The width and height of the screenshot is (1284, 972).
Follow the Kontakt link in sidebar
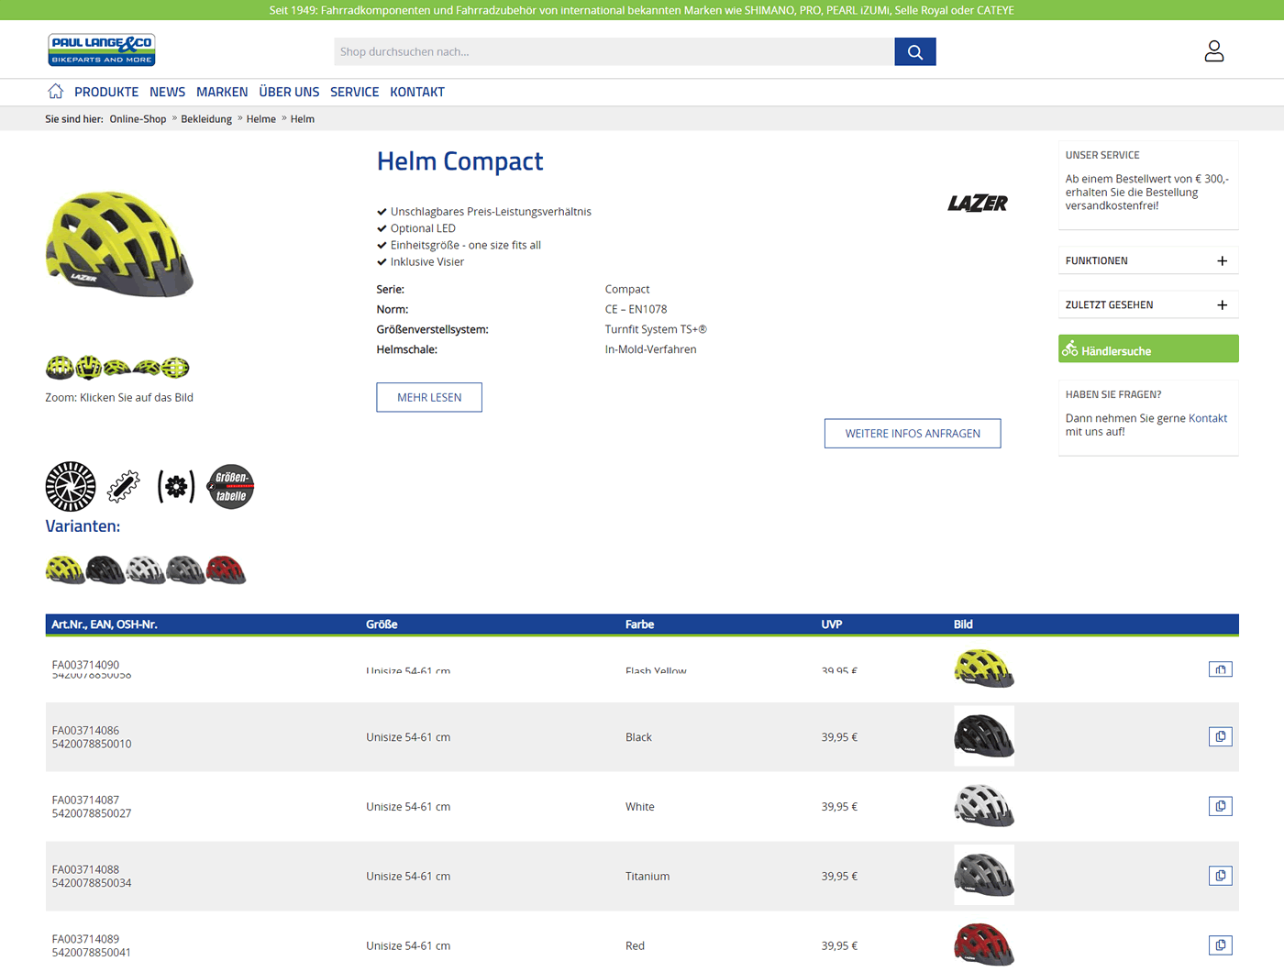pos(1208,418)
